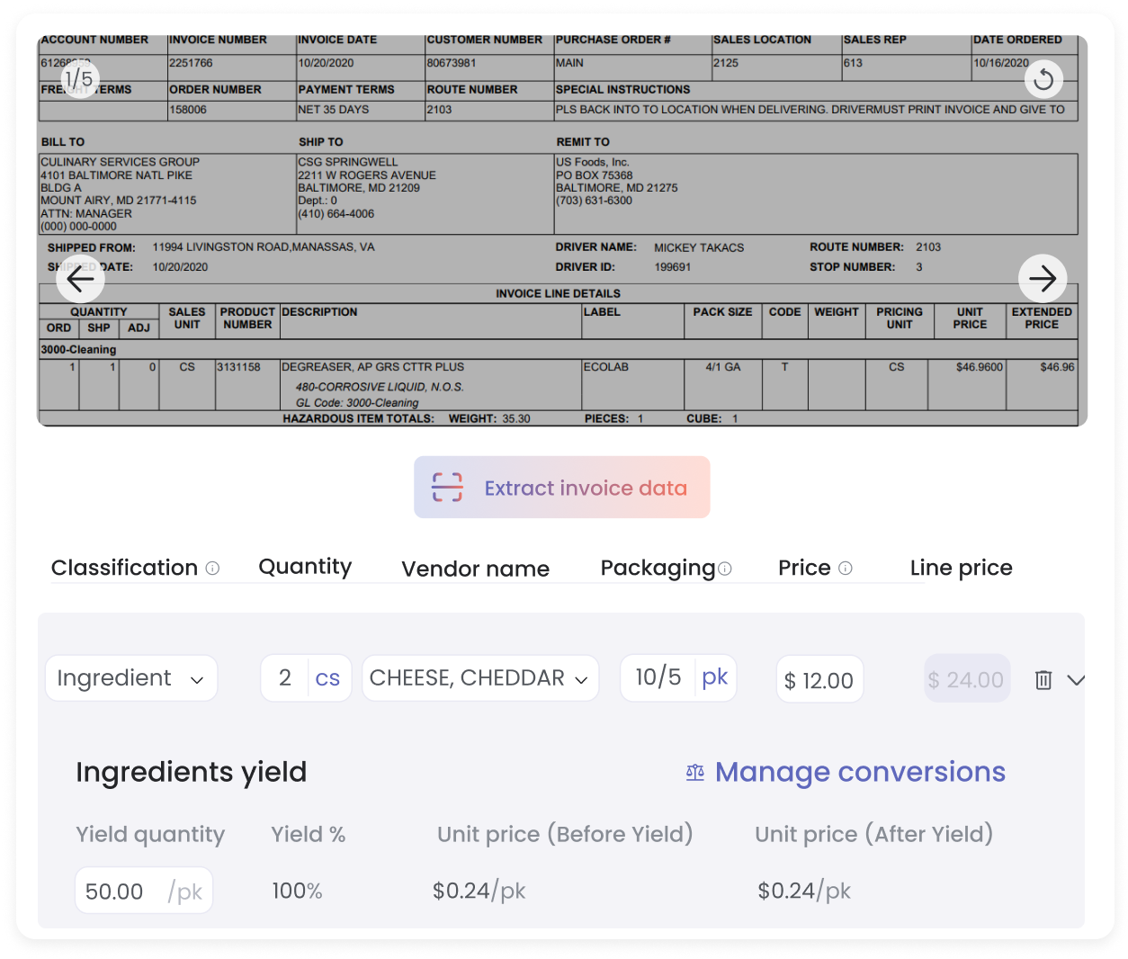Click the yield quantity field showing 50.00
Viewport: 1128px width, 959px height.
pyautogui.click(x=115, y=892)
